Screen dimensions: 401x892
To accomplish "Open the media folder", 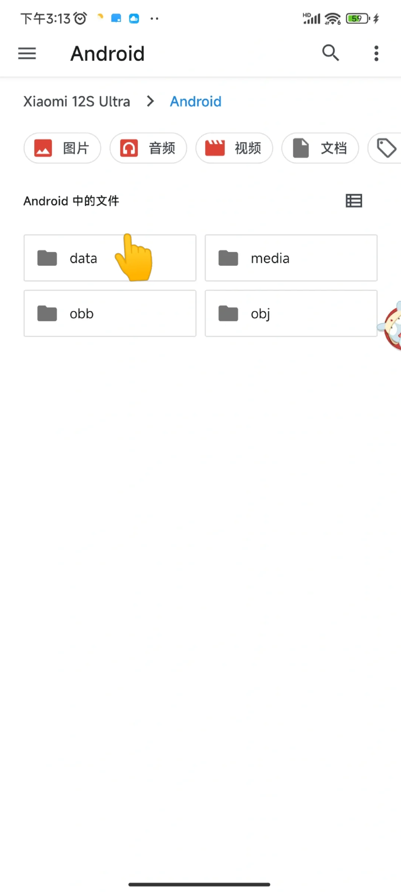I will pyautogui.click(x=291, y=258).
